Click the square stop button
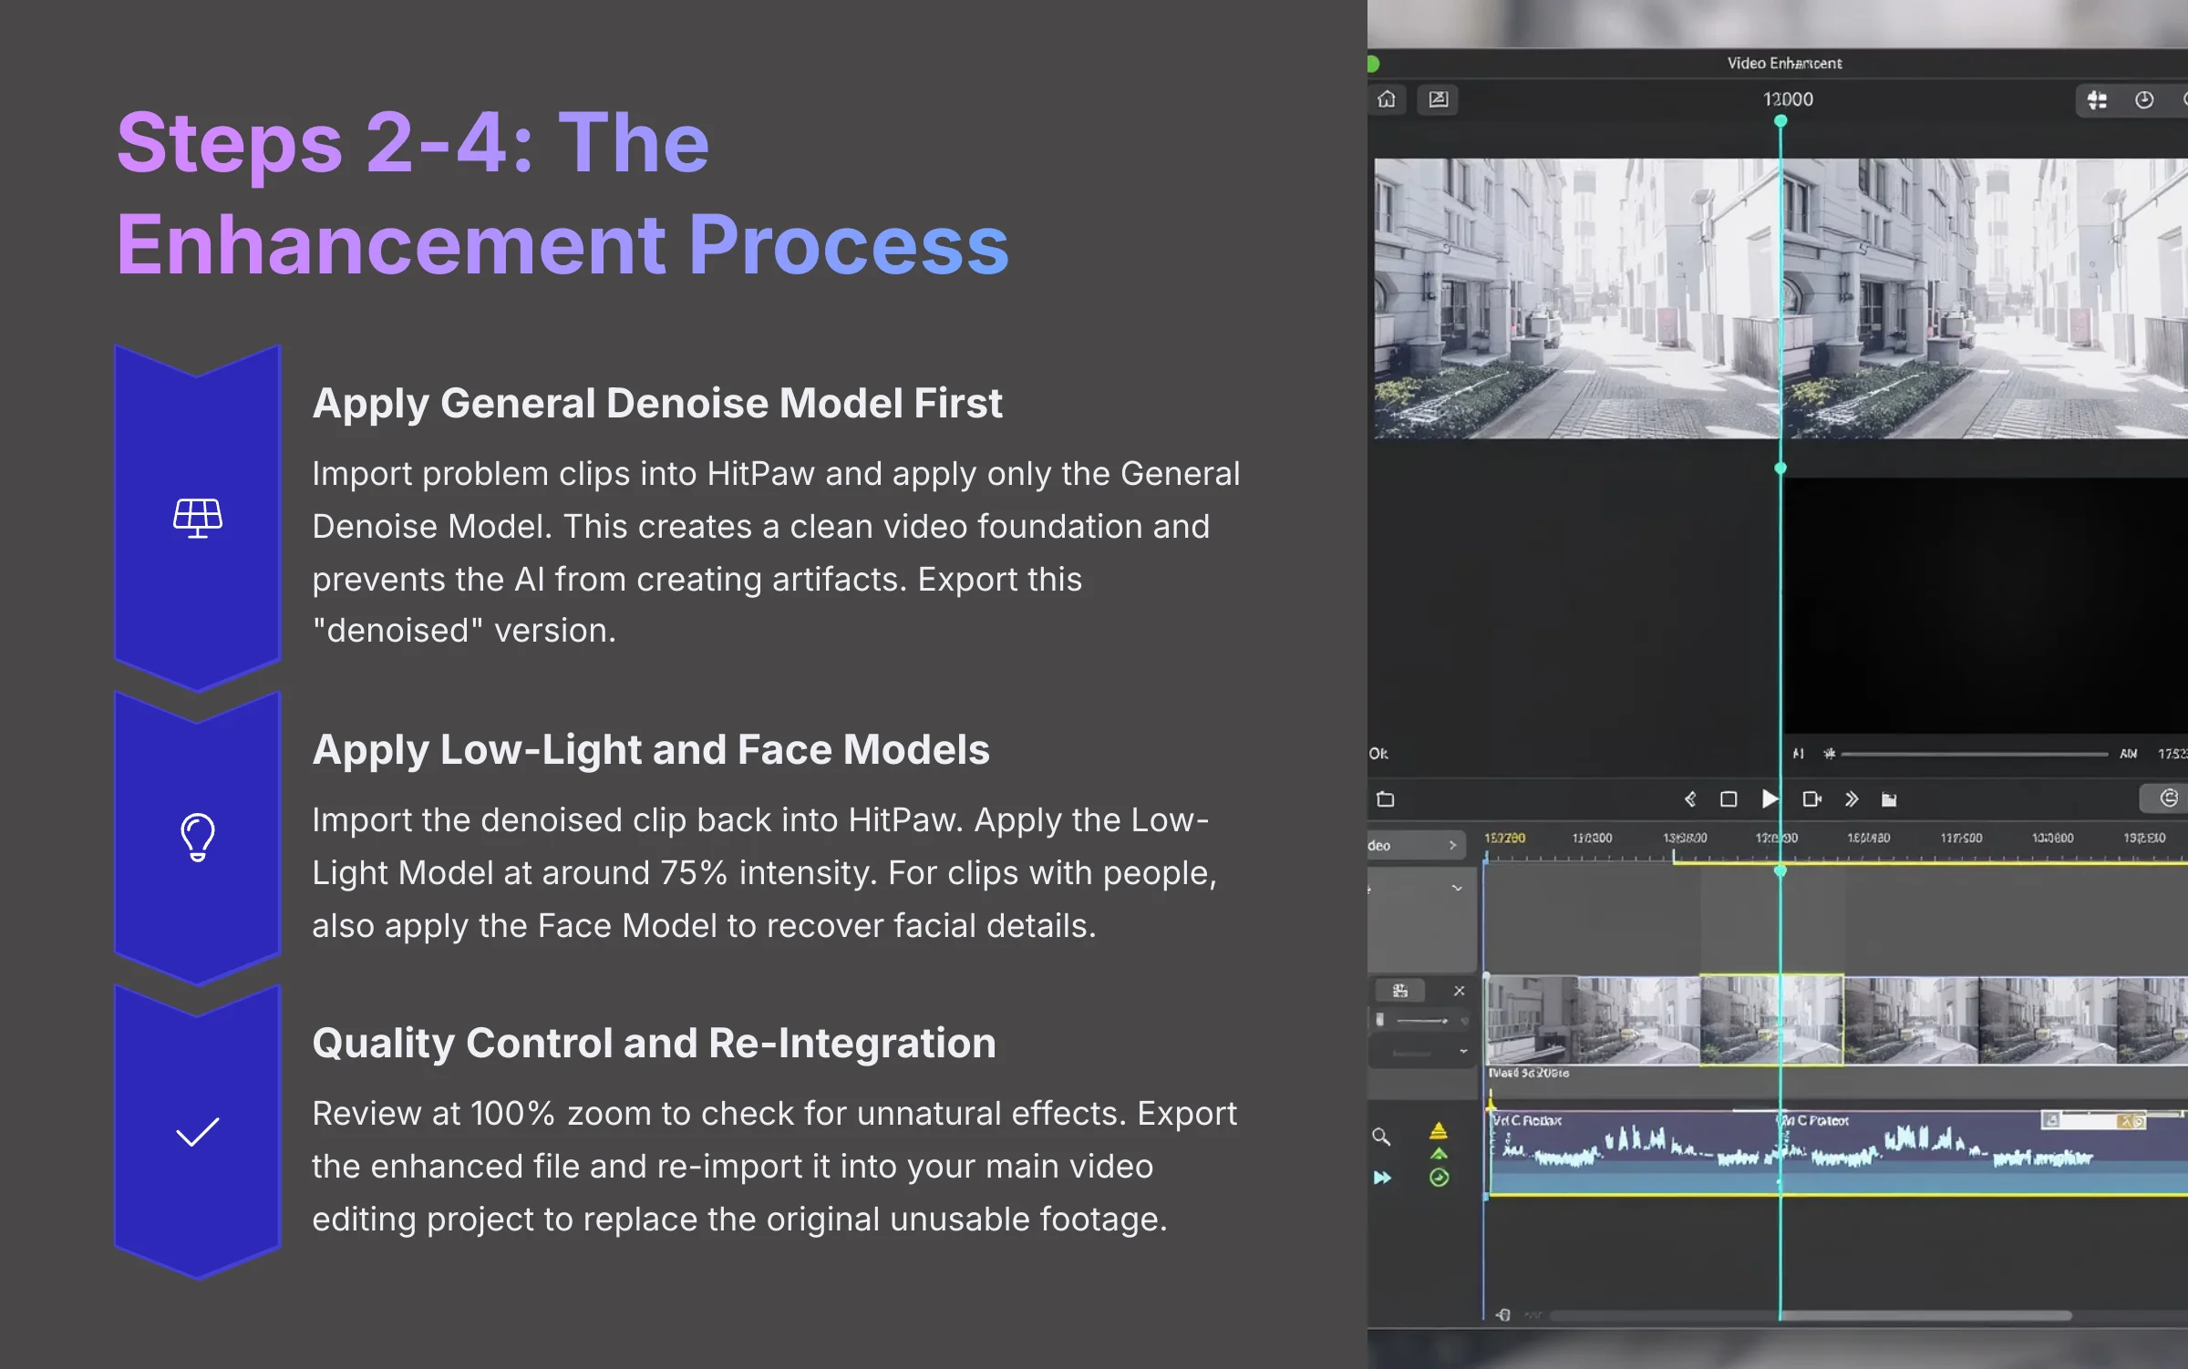 pos(1728,799)
